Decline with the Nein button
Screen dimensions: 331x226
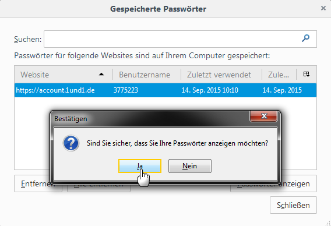tap(190, 166)
